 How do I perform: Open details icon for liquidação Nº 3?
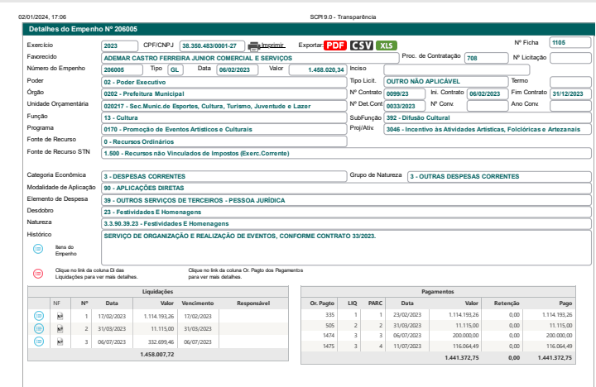point(37,341)
